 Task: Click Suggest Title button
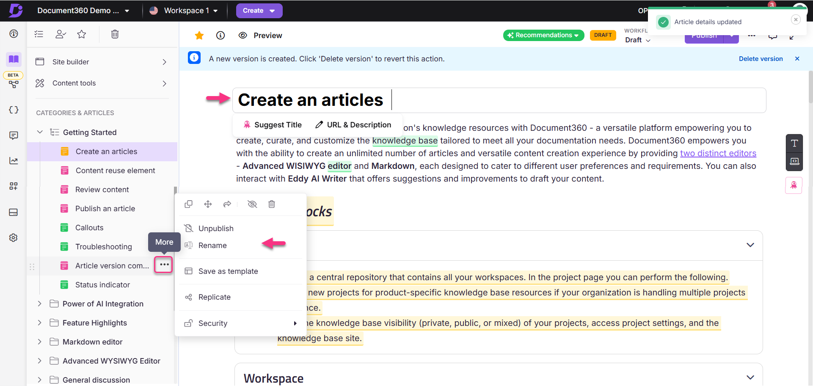click(273, 125)
